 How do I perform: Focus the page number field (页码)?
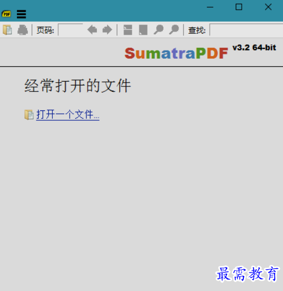pos(71,30)
